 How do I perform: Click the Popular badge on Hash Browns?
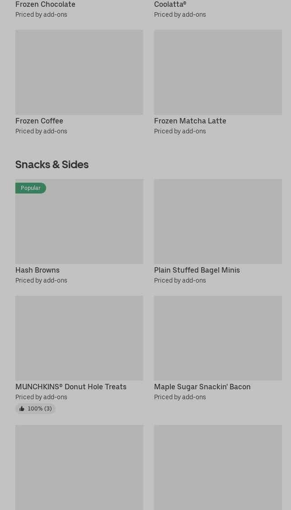(31, 188)
